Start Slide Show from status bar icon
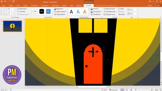Screen dimensions: 162x91 coord(136,90)
